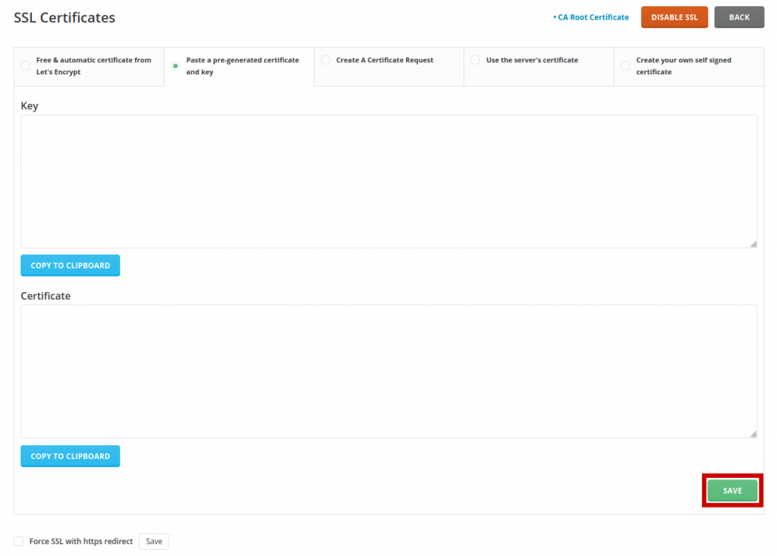Copy the Key field to the clipboard
The image size is (777, 556).
70,265
